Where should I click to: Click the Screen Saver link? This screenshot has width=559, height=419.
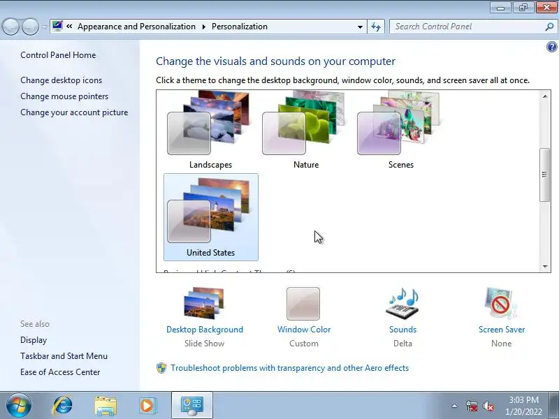point(502,330)
